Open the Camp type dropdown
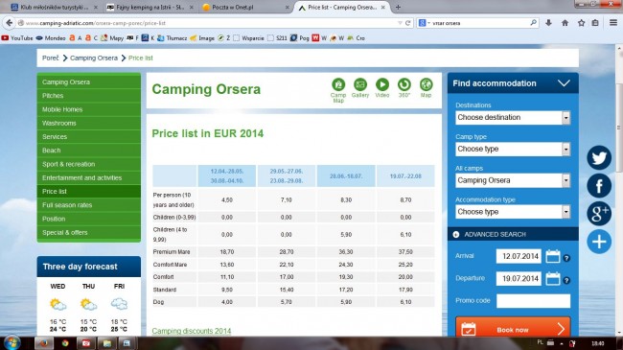The image size is (623, 350). coord(513,149)
